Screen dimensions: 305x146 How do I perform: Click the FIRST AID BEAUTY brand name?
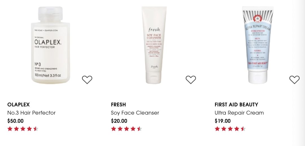click(236, 105)
